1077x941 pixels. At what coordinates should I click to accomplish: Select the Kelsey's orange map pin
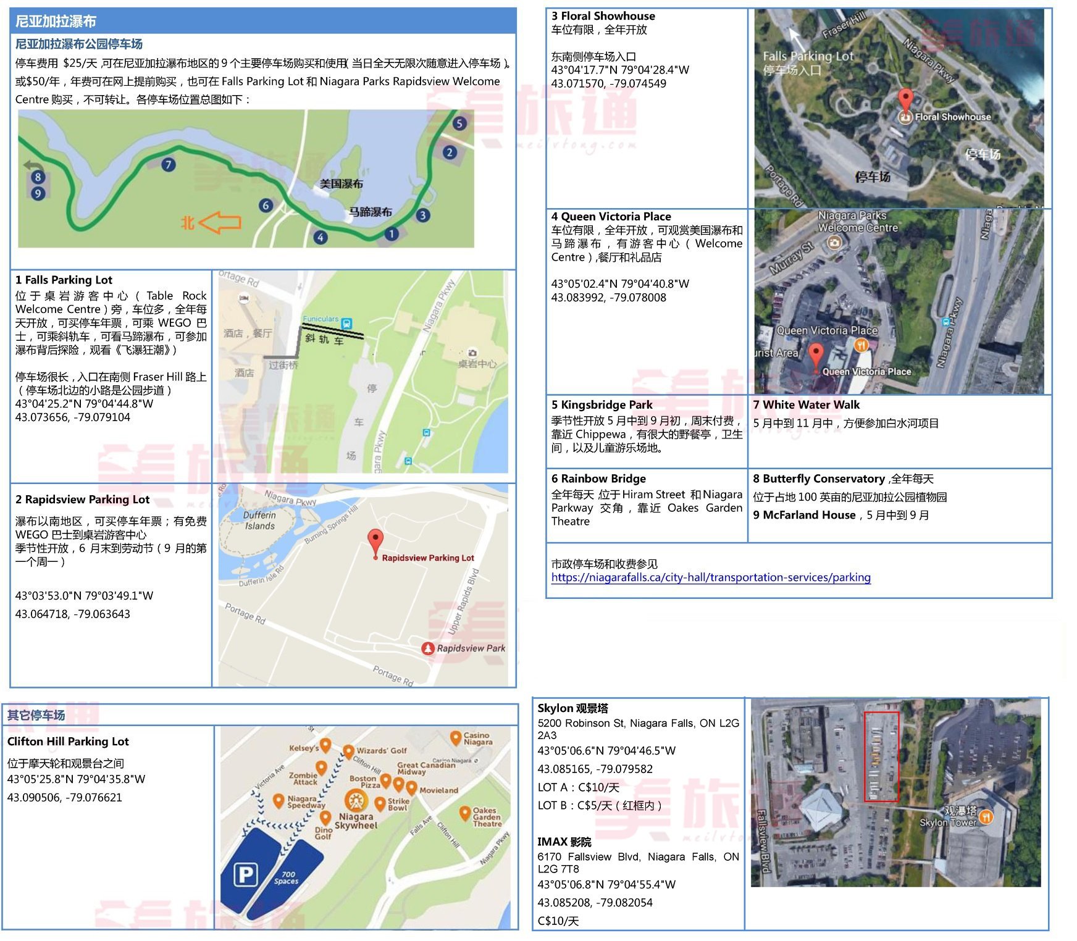pyautogui.click(x=325, y=745)
